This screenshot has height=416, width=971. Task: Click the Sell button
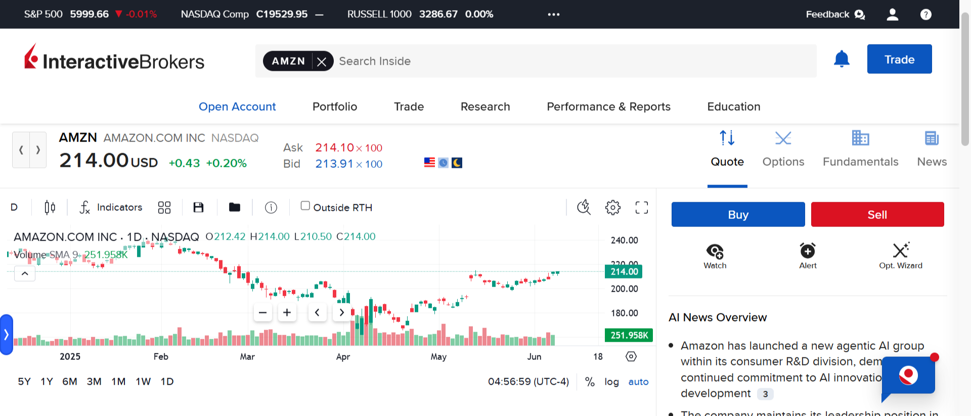coord(877,214)
